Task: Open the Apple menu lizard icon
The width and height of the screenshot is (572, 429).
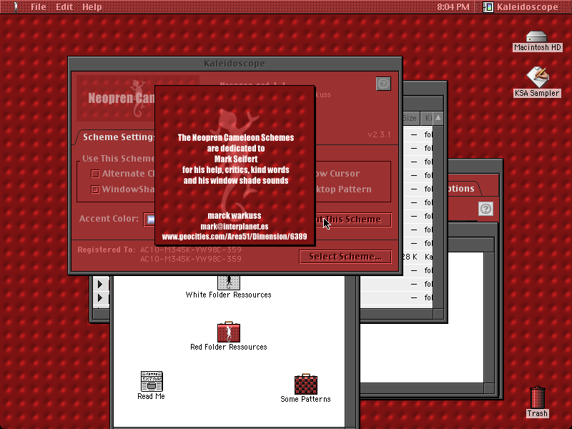Action: click(16, 6)
